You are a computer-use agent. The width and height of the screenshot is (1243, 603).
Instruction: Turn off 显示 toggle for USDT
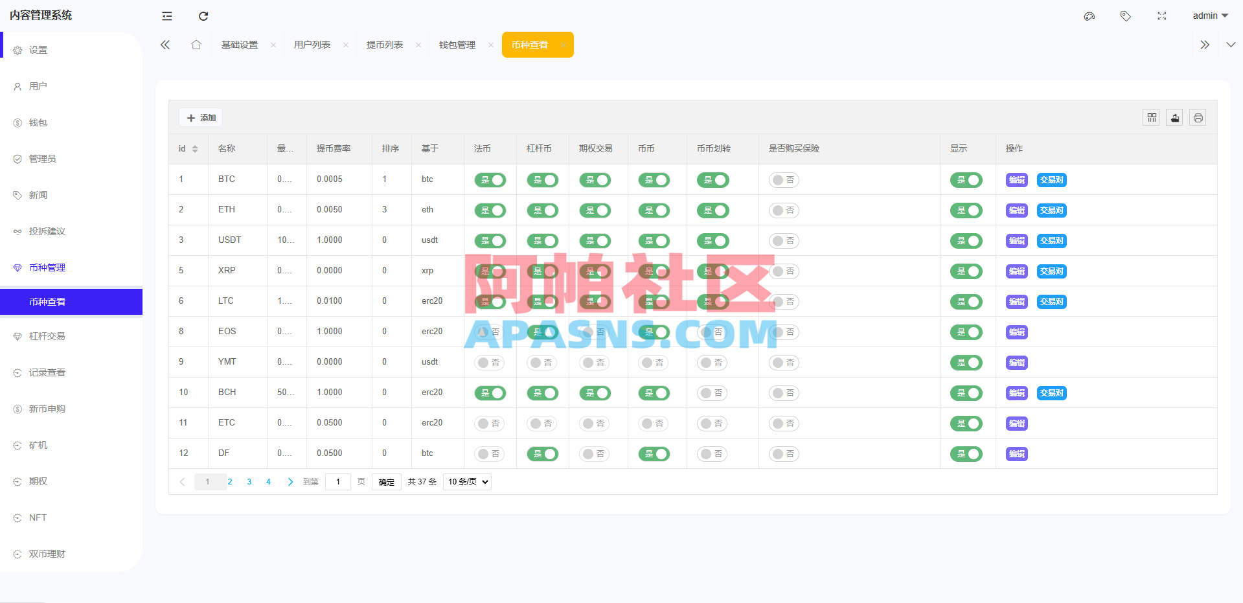pyautogui.click(x=966, y=240)
